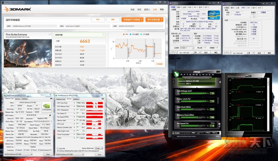
Task: Toggle 'Continue refreshing this screen' checkbox
Action: 58,151
